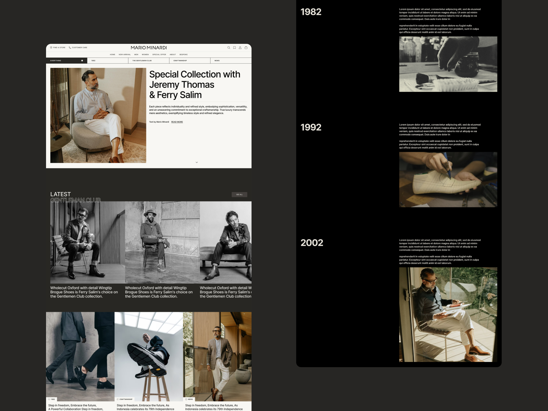Open saved items via bookmark icon
The height and width of the screenshot is (411, 548).
(235, 48)
